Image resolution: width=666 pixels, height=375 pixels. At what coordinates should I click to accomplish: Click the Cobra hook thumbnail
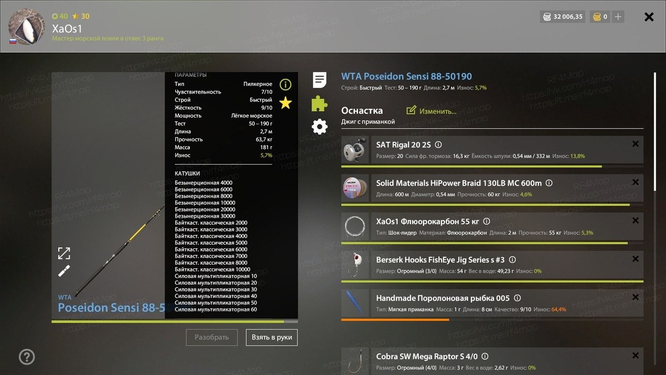(355, 361)
